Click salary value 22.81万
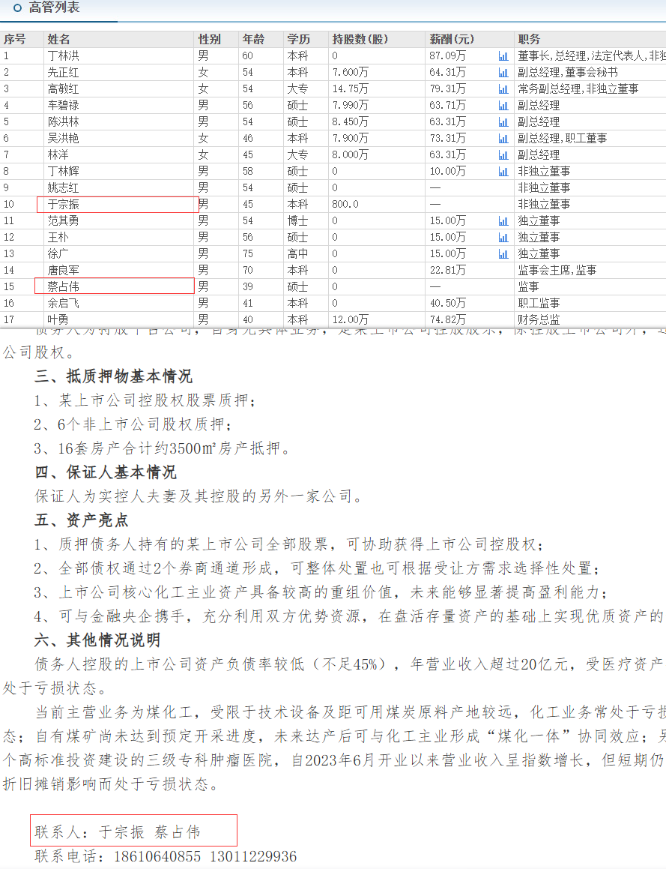Image resolution: width=666 pixels, height=869 pixels. tap(447, 271)
